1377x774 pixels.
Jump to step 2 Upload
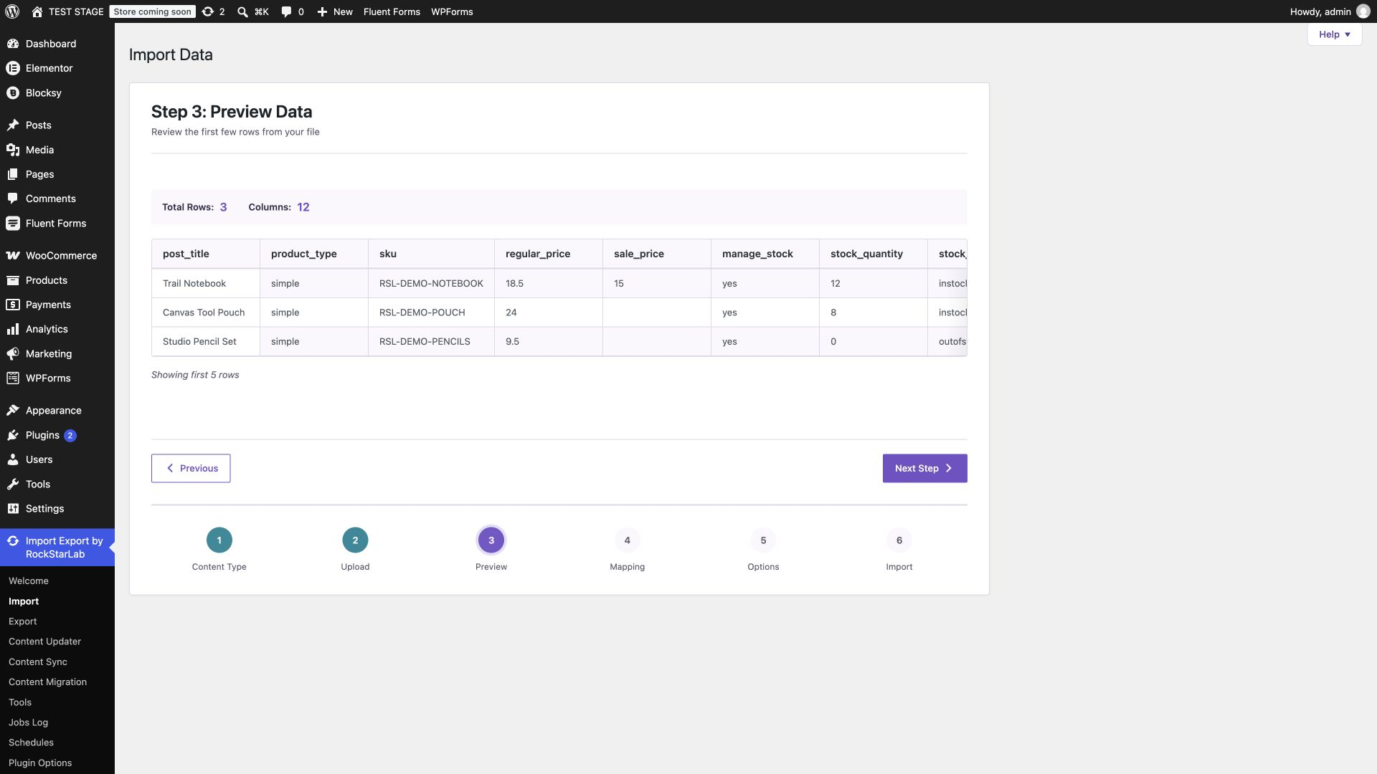coord(355,540)
